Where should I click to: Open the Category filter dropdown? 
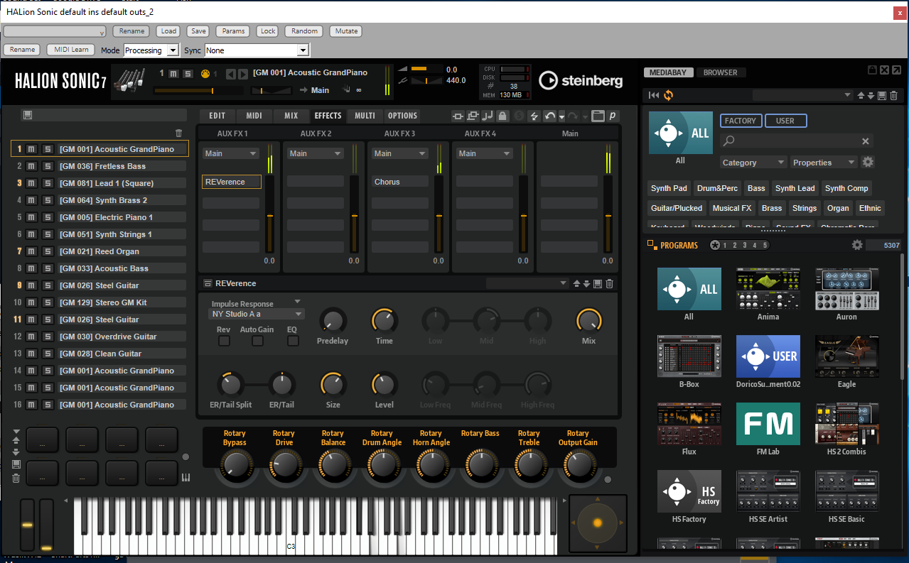(753, 163)
